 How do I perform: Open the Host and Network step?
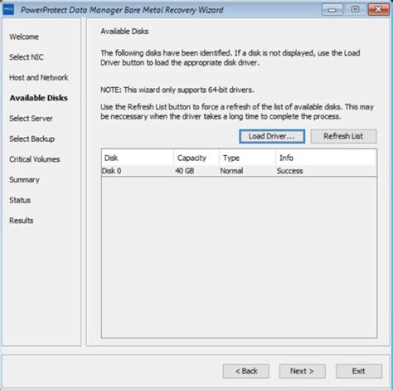click(39, 78)
